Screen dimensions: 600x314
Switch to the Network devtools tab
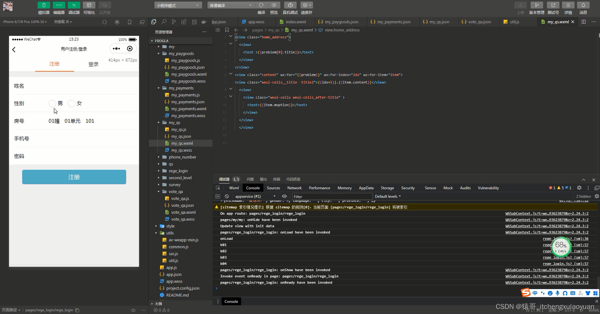tap(294, 188)
